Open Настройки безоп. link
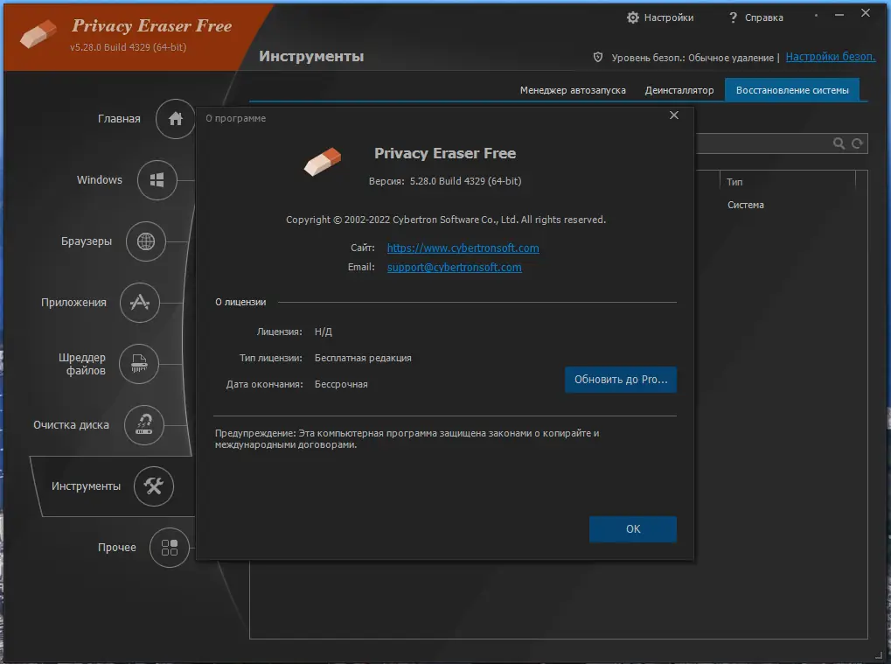 830,57
